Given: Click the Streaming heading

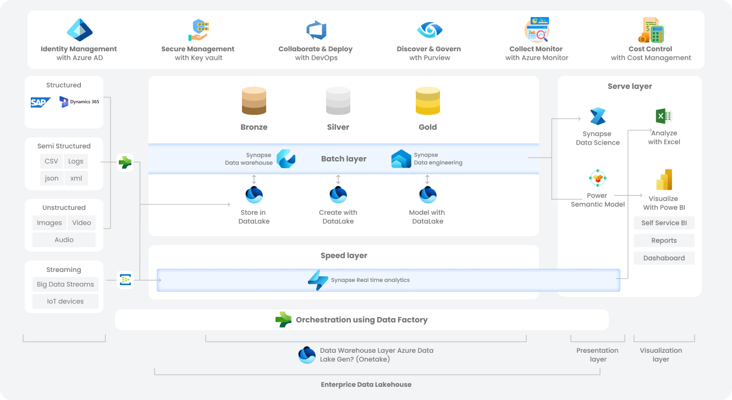Looking at the screenshot, I should 64,270.
